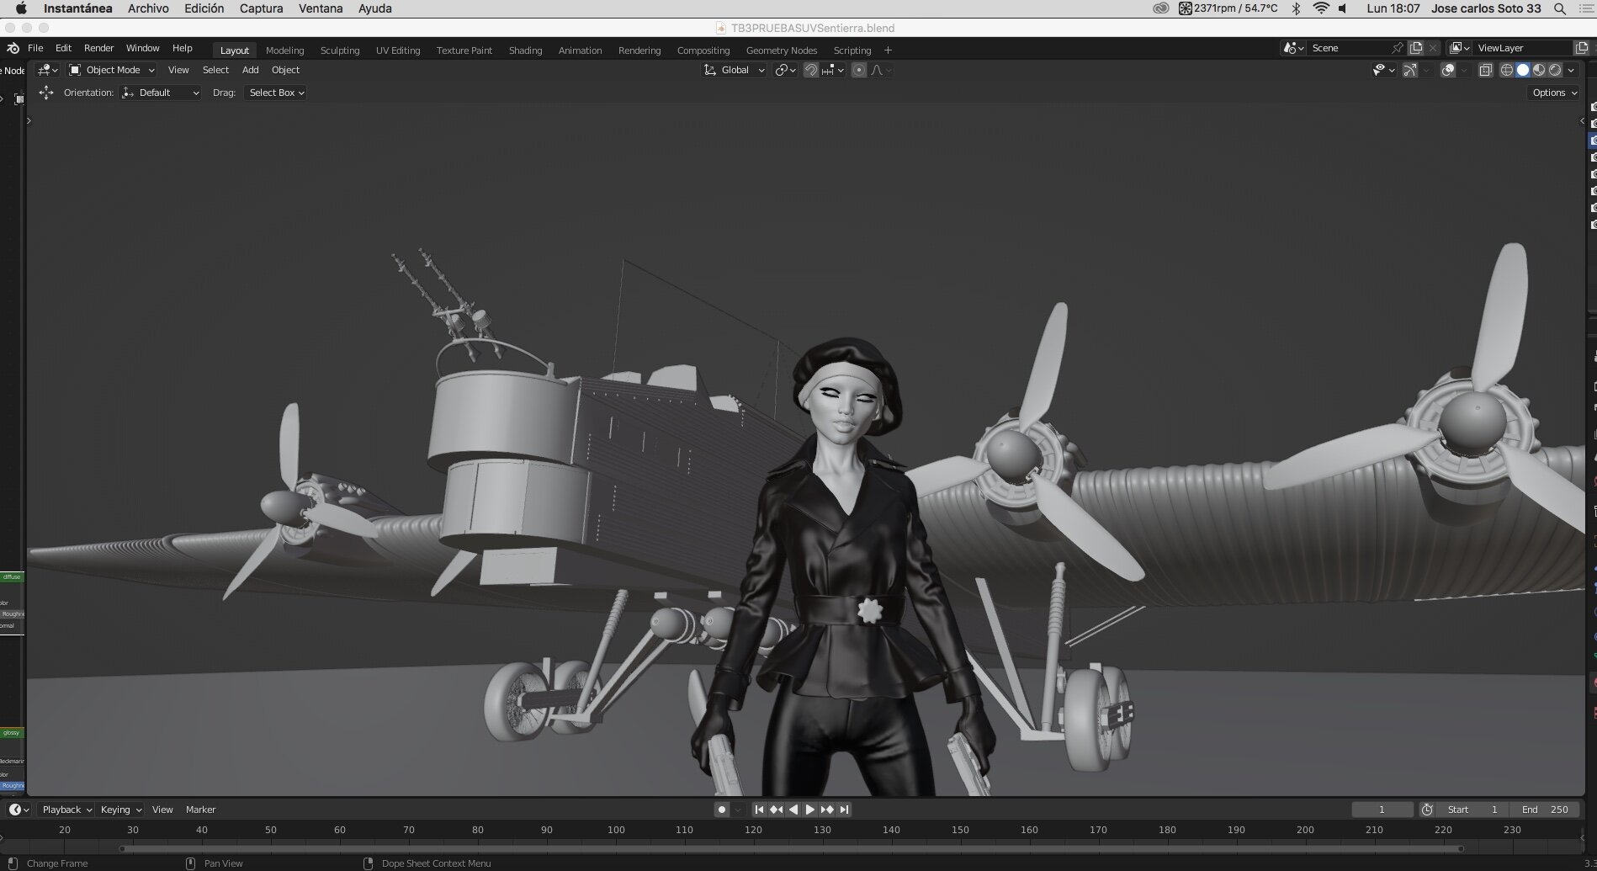
Task: Delete the current scene
Action: tap(1433, 48)
